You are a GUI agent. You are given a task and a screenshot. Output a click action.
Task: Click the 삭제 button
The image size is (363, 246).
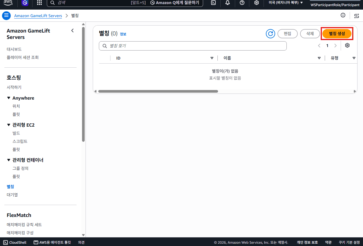click(x=310, y=34)
